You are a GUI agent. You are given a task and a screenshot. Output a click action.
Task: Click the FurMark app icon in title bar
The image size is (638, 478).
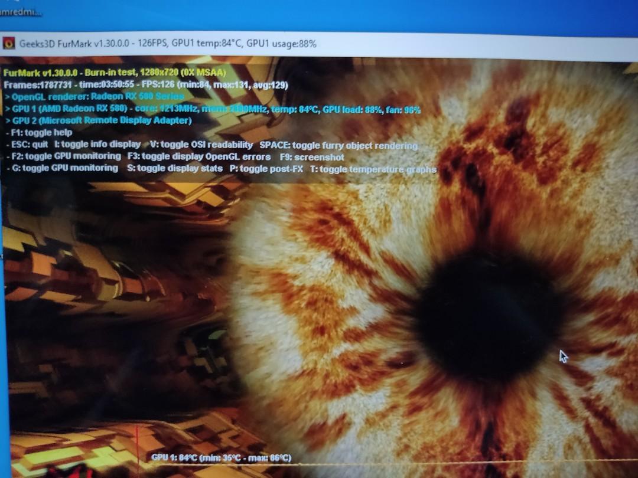(x=8, y=42)
